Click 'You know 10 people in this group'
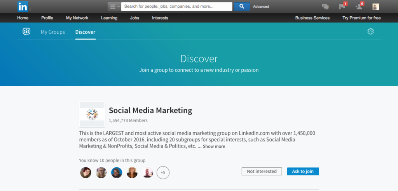The width and height of the screenshot is (398, 191). [x=112, y=161]
